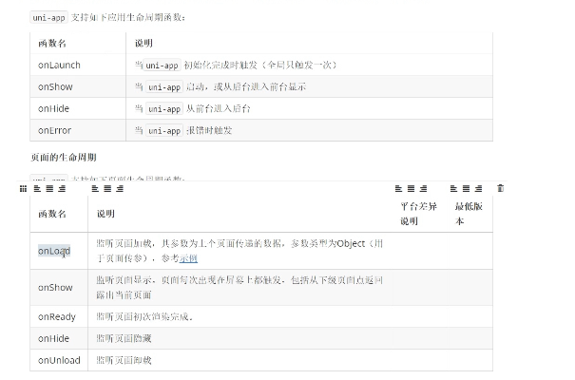Center-align the 平台差异说明 column

point(412,189)
